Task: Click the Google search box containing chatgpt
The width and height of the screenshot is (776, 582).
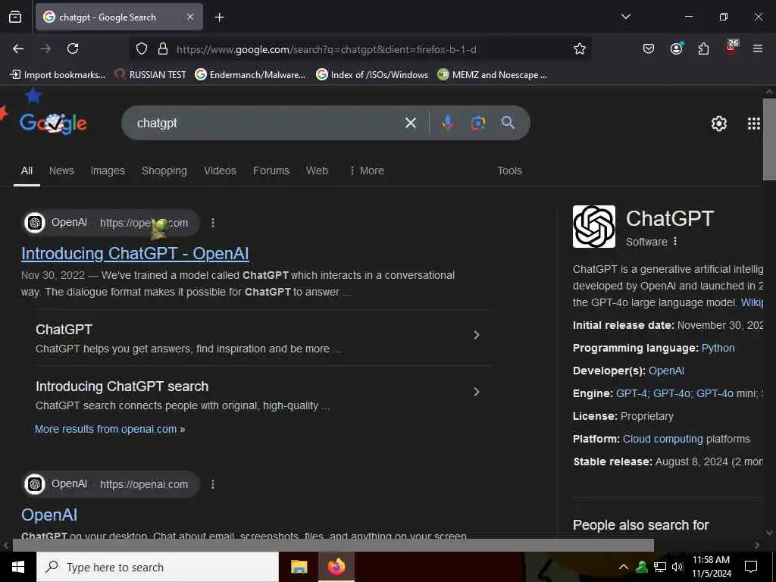Action: (268, 123)
